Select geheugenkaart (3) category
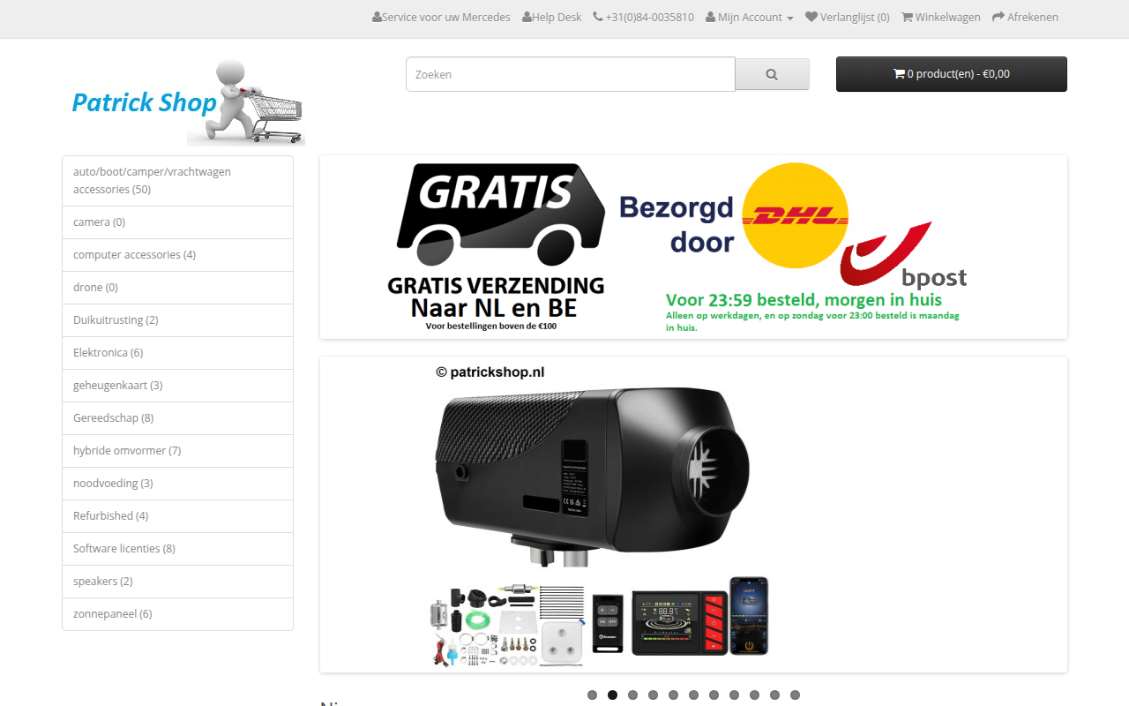 (177, 386)
